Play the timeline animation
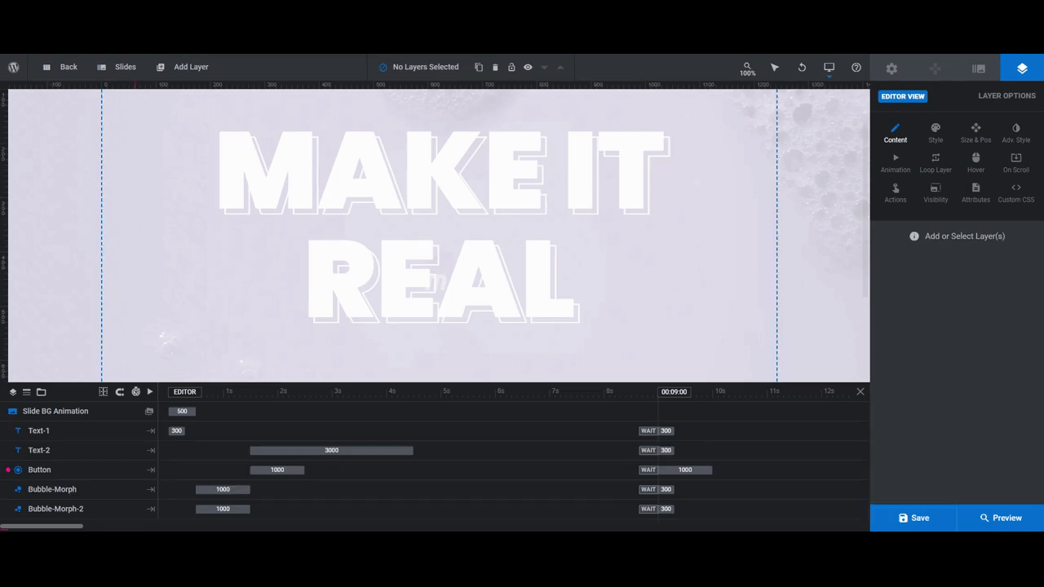 (x=150, y=392)
